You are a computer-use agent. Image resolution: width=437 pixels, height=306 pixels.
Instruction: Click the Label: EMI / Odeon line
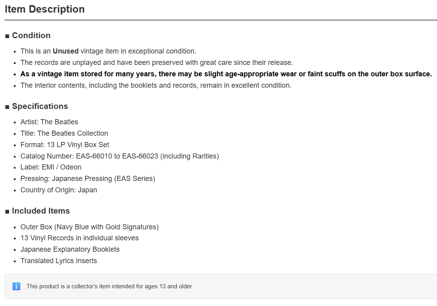pyautogui.click(x=51, y=167)
